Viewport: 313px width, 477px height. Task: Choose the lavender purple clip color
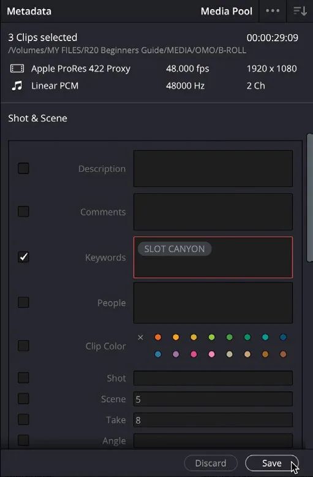tap(176, 354)
